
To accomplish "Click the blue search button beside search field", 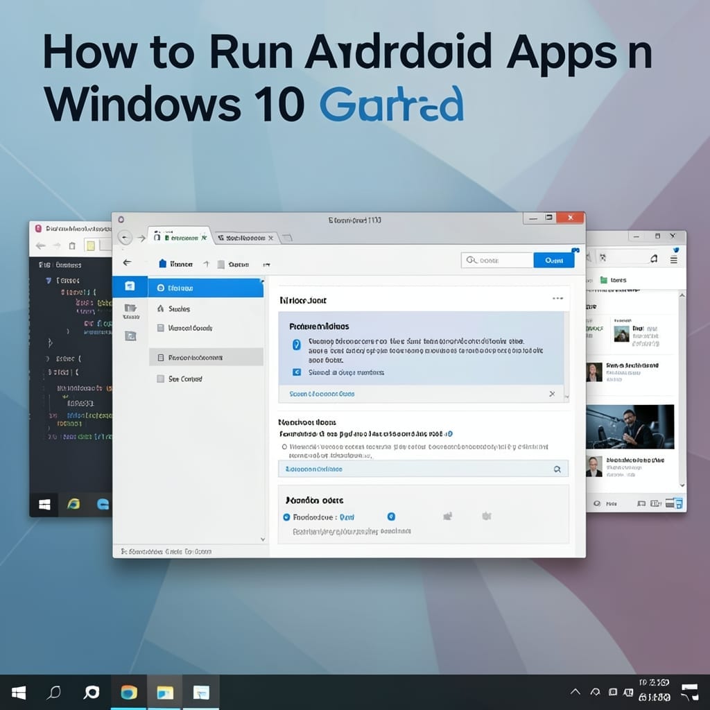I will click(554, 260).
